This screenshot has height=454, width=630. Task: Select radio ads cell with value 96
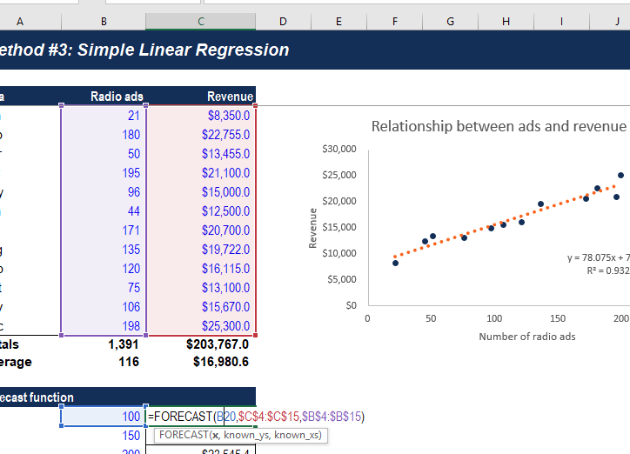(104, 192)
